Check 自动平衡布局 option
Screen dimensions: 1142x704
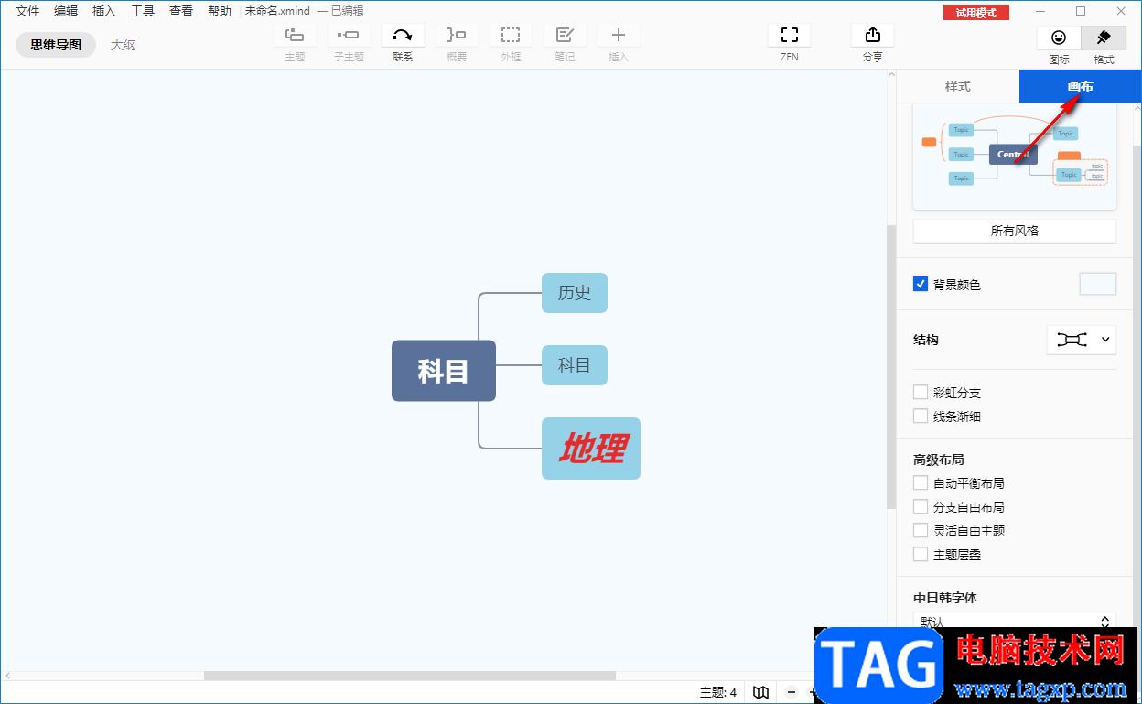[x=921, y=482]
